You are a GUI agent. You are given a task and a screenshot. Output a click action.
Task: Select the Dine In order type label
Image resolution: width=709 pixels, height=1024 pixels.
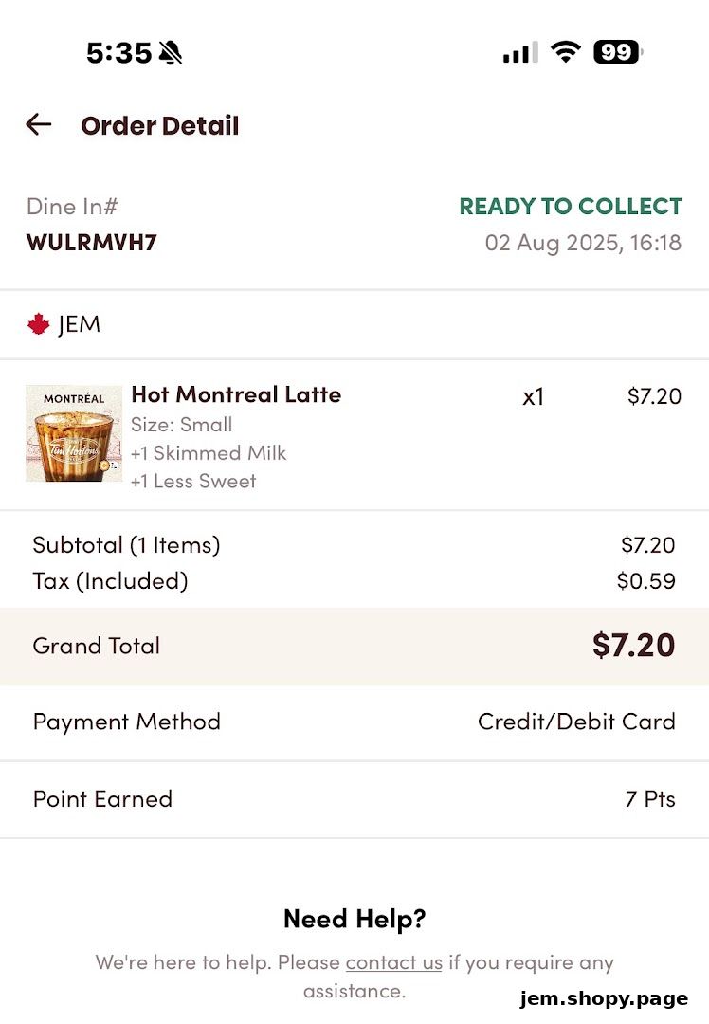(71, 206)
